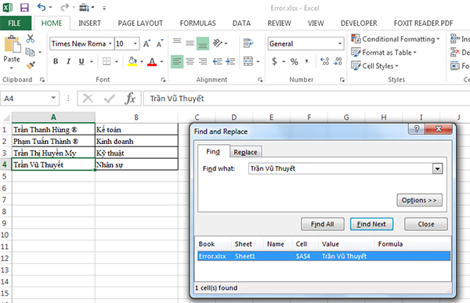Click the Merge & Center icon

point(248,61)
